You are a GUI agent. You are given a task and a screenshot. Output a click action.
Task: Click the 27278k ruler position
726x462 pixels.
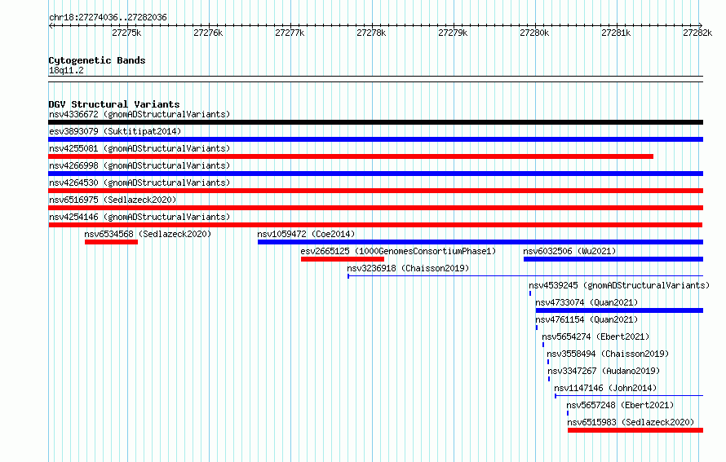point(371,33)
